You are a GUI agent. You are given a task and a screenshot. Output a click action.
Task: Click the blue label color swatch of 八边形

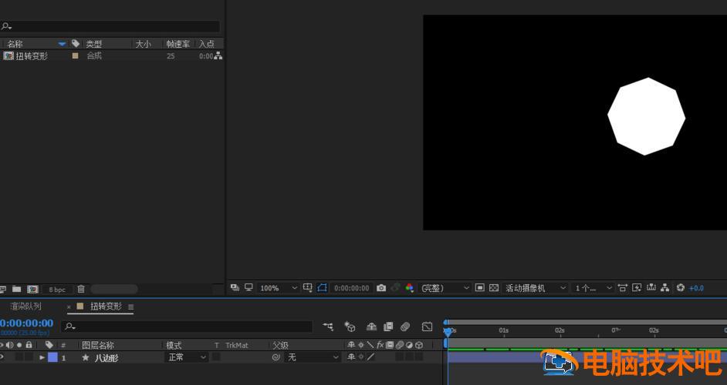click(52, 358)
